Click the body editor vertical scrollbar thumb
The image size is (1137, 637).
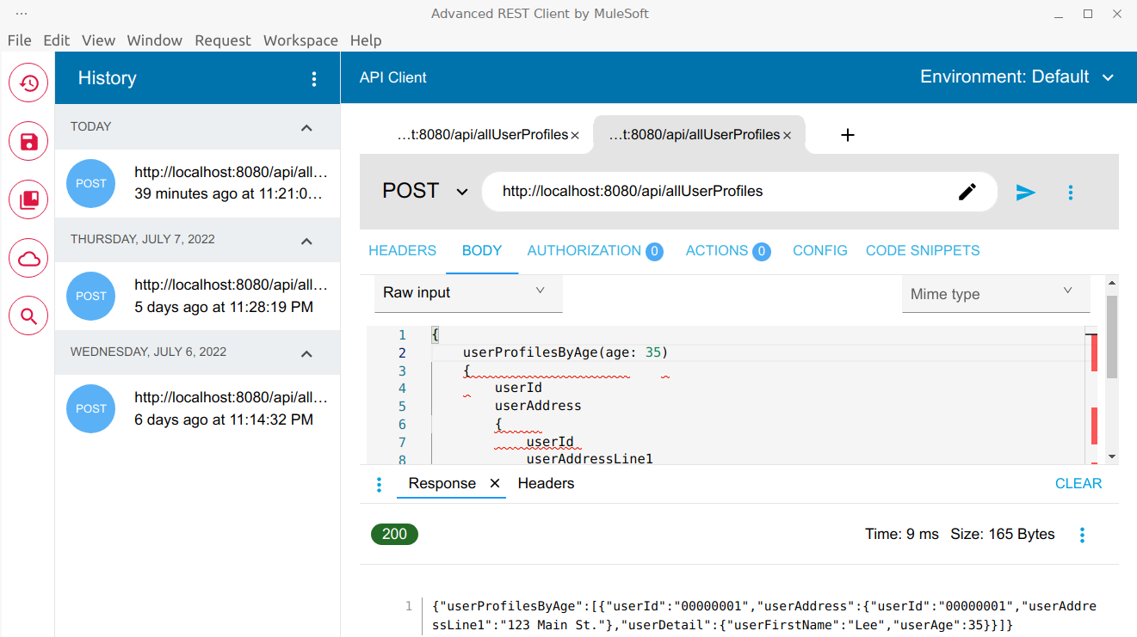pos(1112,336)
